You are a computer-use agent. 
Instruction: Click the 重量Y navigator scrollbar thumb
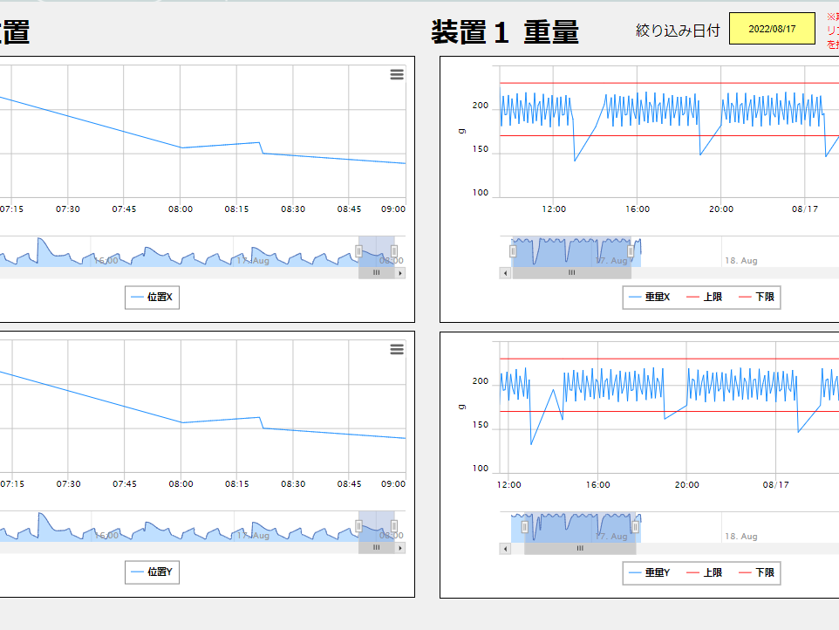point(580,549)
